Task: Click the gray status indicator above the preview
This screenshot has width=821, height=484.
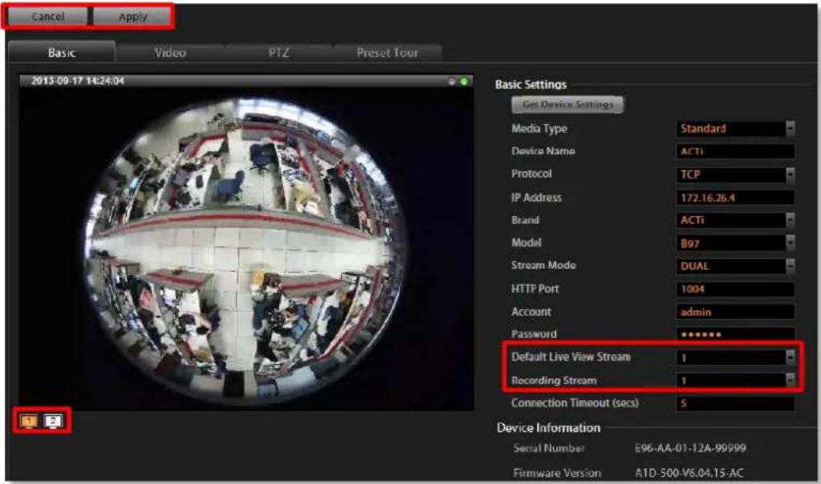Action: tap(452, 82)
